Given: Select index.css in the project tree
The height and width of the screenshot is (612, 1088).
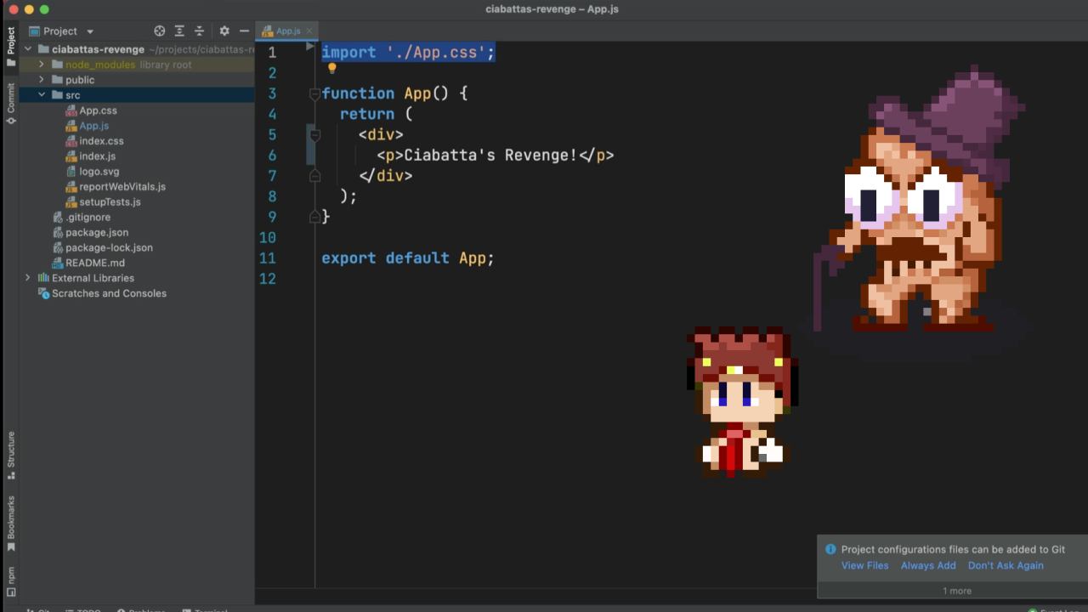Looking at the screenshot, I should pos(101,141).
